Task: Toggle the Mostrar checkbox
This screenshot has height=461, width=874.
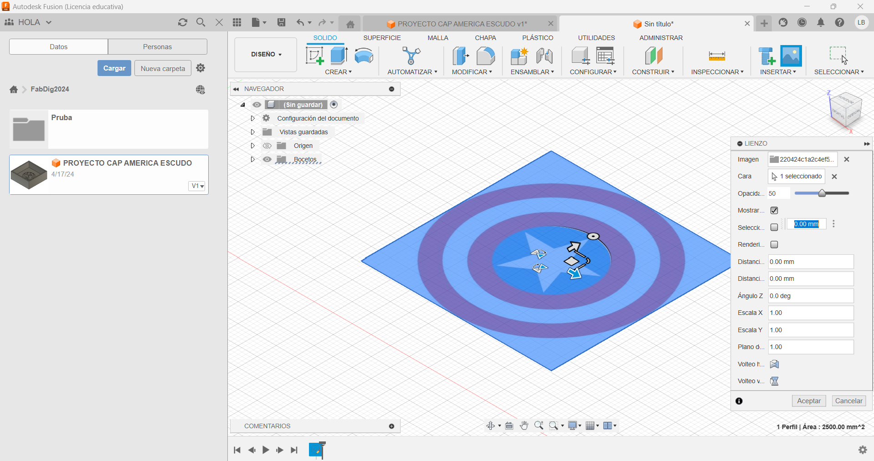Action: pos(774,210)
